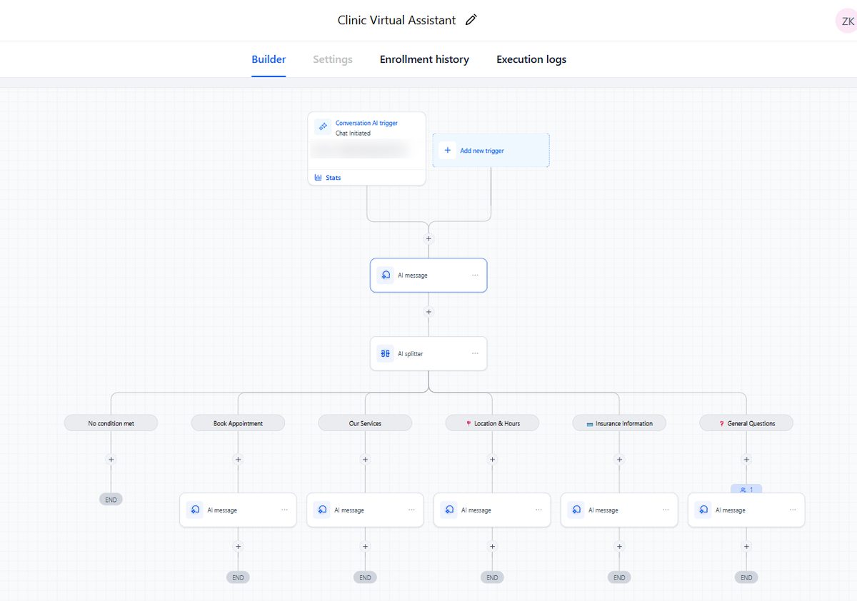Viewport: 857px width, 601px height.
Task: Go to the Execution logs tab
Action: point(531,59)
